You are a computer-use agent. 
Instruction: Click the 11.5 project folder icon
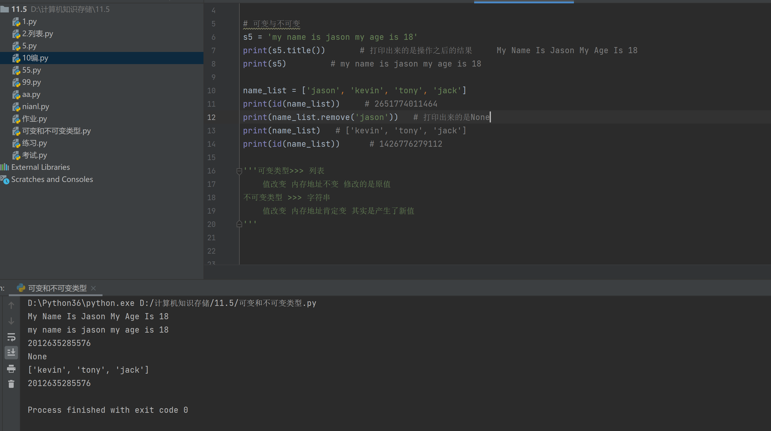[x=5, y=9]
